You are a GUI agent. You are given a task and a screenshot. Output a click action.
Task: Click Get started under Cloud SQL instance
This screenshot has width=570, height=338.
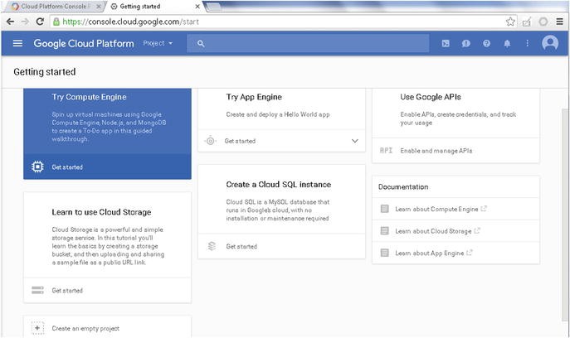pos(241,246)
